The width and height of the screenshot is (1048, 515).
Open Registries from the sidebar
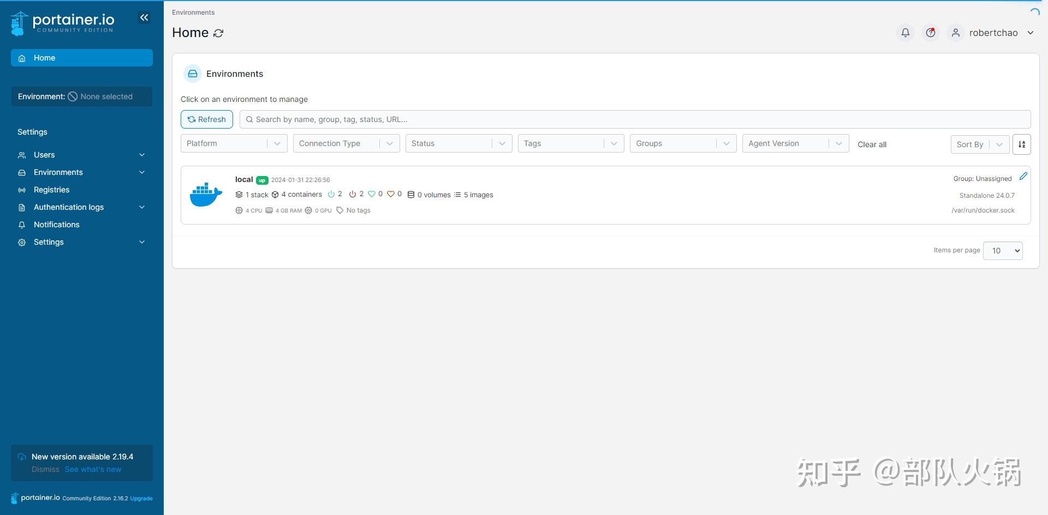click(x=52, y=190)
